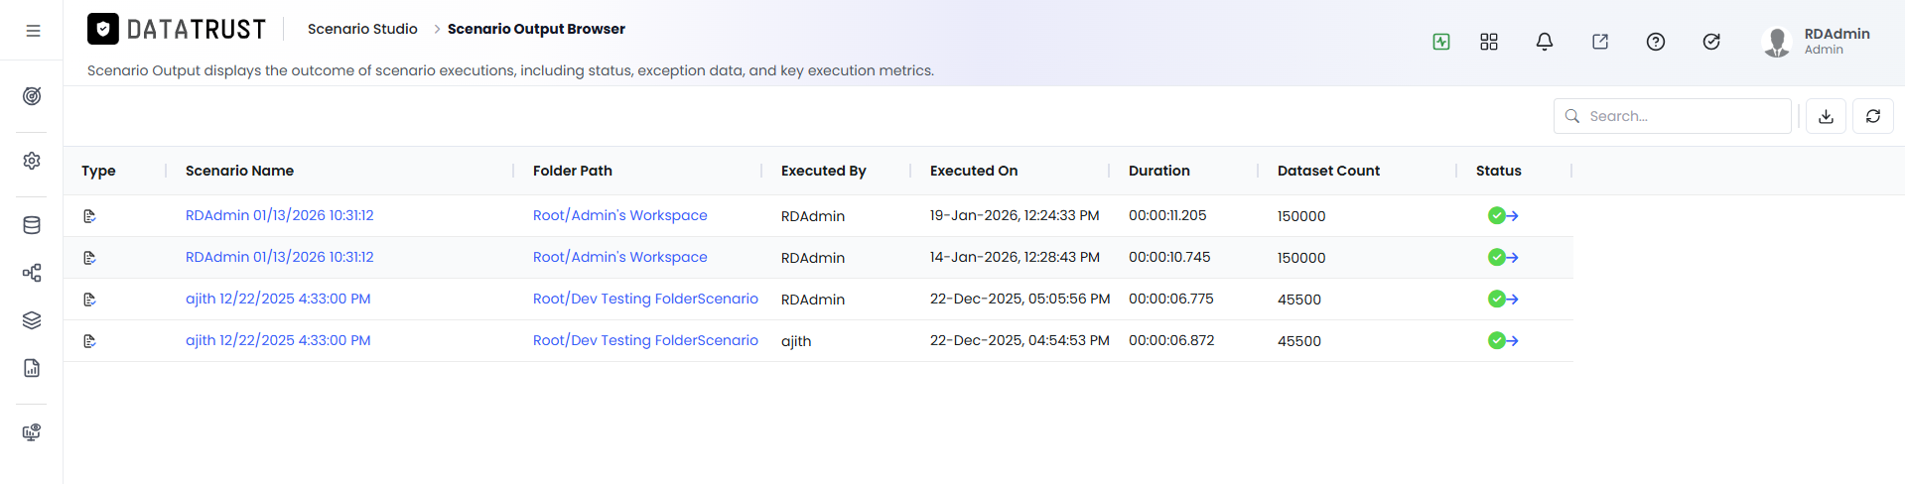This screenshot has height=484, width=1905.
Task: Open the RDAdmin user avatar
Action: click(1776, 42)
